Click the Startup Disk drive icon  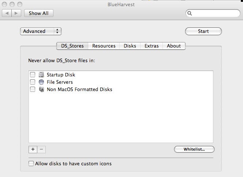click(x=41, y=75)
